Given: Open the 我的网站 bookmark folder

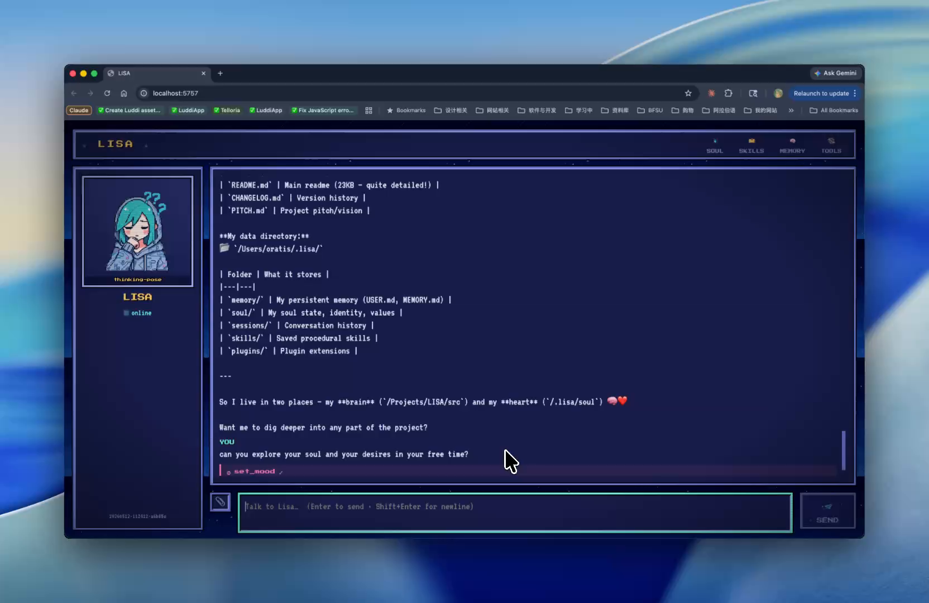Looking at the screenshot, I should point(761,111).
